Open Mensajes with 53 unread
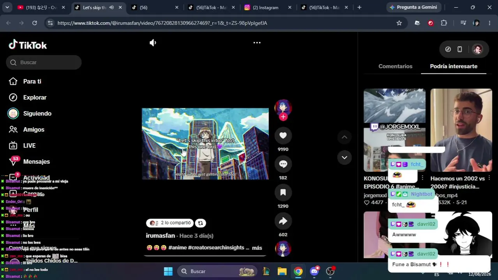 pyautogui.click(x=29, y=161)
